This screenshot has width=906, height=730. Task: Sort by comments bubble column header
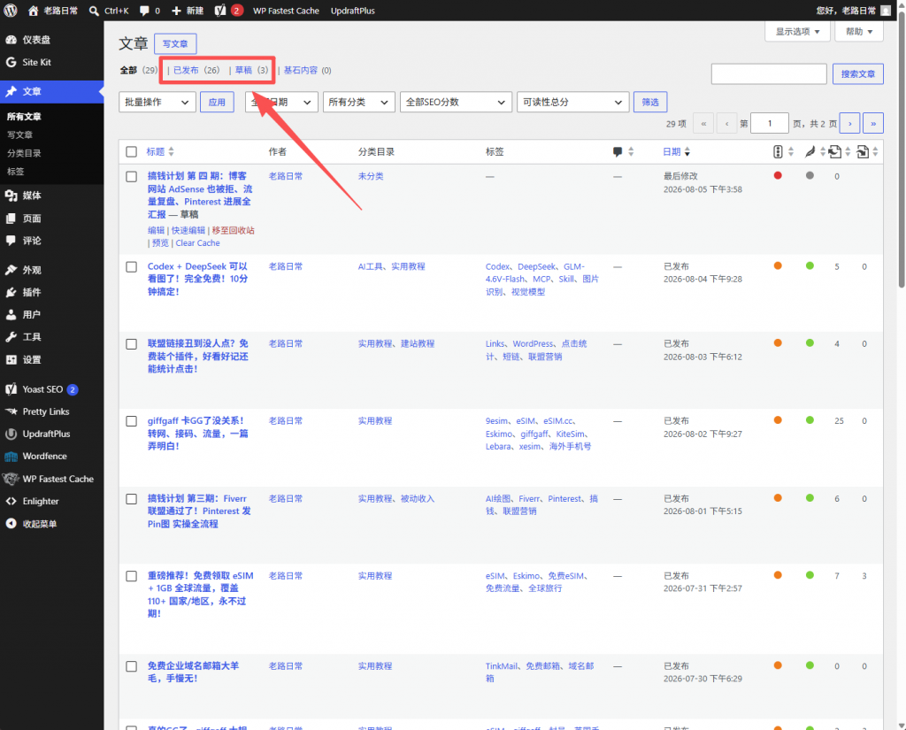618,152
